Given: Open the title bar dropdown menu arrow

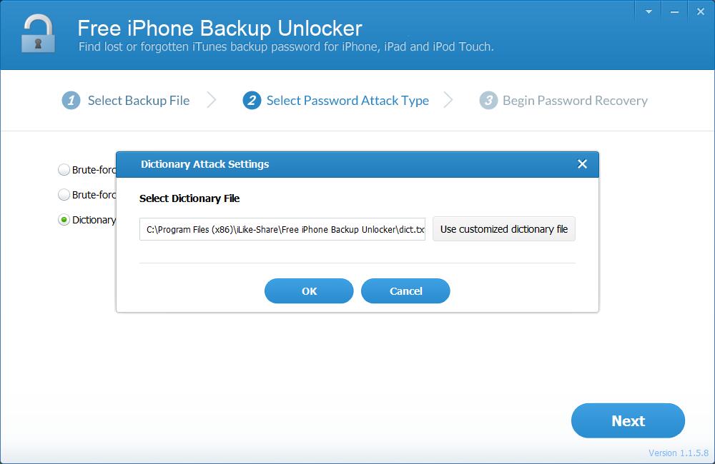Looking at the screenshot, I should (649, 12).
